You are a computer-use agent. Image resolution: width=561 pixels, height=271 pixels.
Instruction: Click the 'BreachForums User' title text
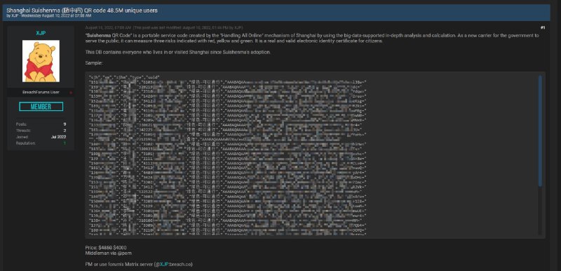click(x=41, y=93)
